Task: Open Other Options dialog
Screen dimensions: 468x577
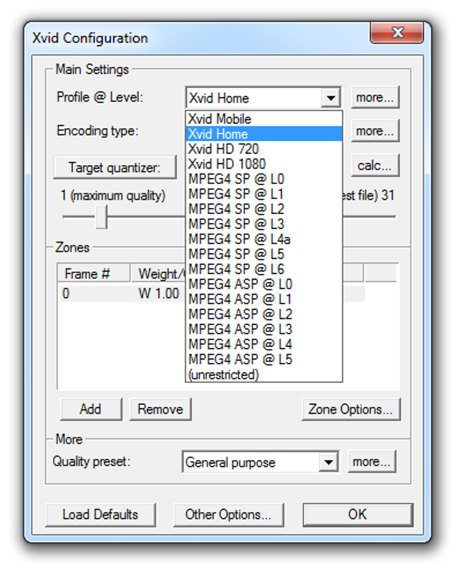Action: click(x=228, y=514)
